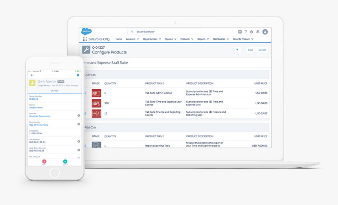The image size is (338, 205).
Task: Open the Help question mark icon
Action: 246,32
